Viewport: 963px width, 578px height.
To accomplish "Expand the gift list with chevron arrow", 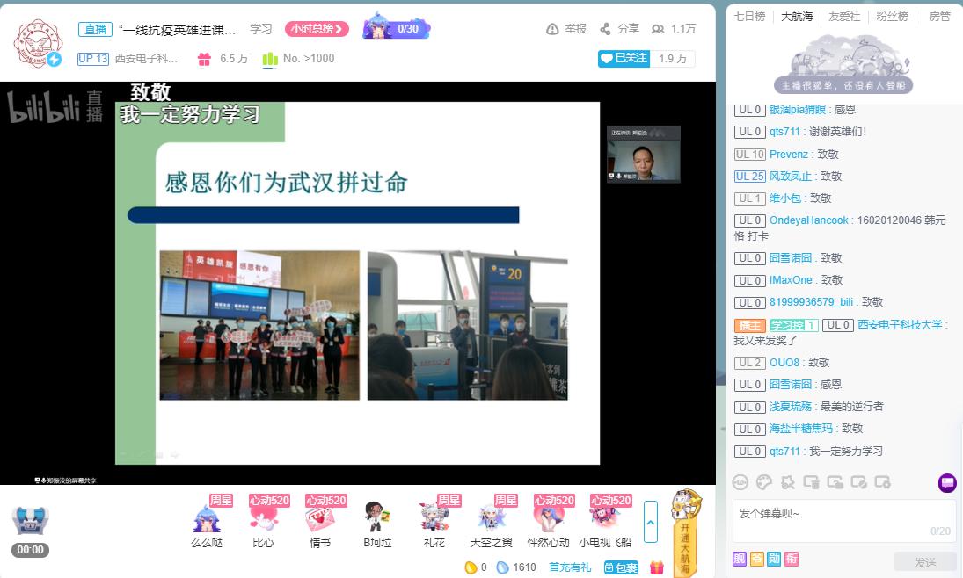I will (x=651, y=521).
